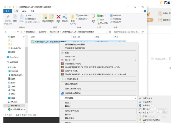Toggle the title bar checkmark properties icon
The height and width of the screenshot is (123, 178).
tap(10, 7)
